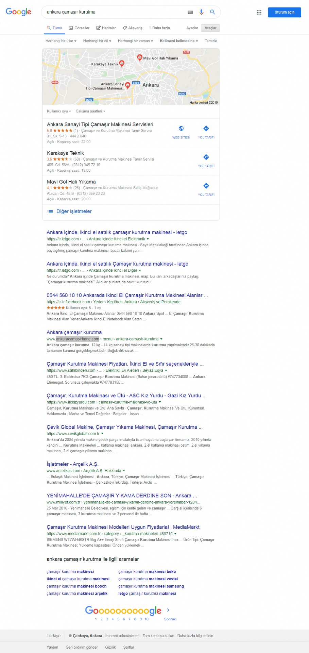The image size is (309, 653).
Task: Open Ayarlar settings menu
Action: click(x=192, y=28)
